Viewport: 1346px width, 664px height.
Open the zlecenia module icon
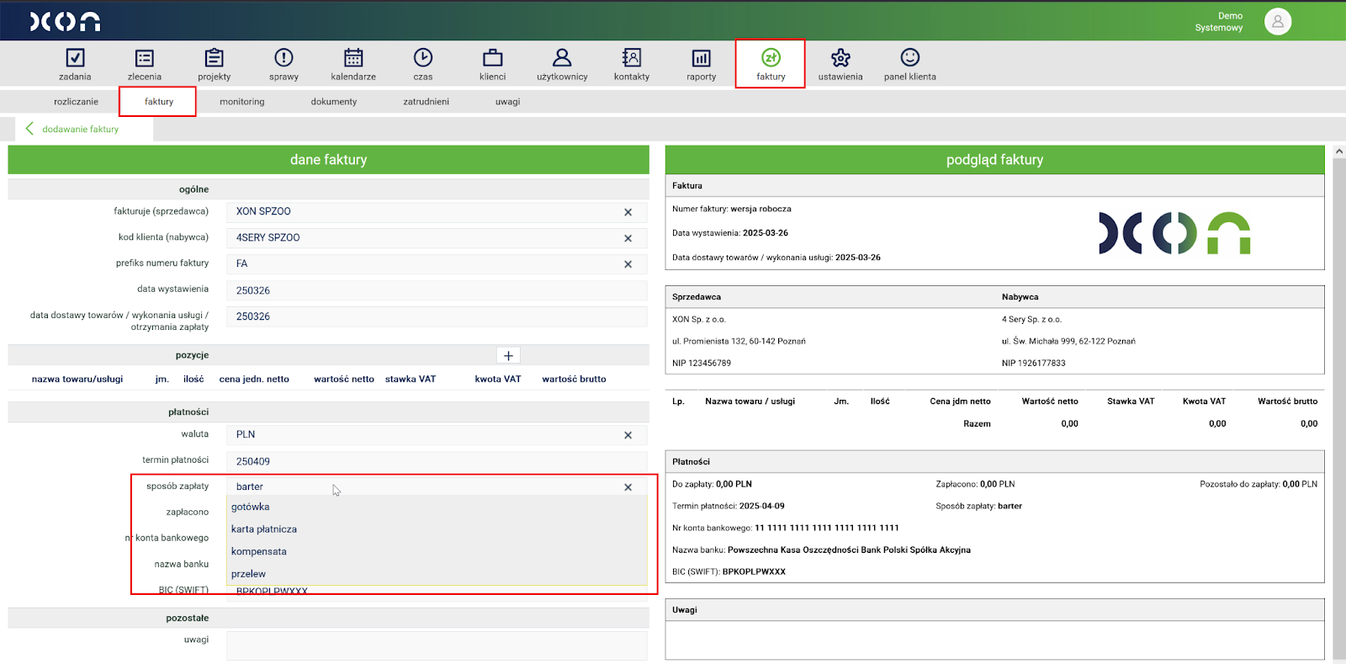pos(145,57)
